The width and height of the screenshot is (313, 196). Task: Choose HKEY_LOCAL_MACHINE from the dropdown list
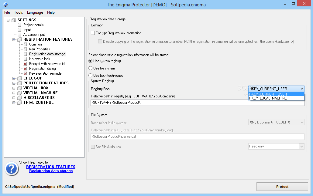[276, 98]
